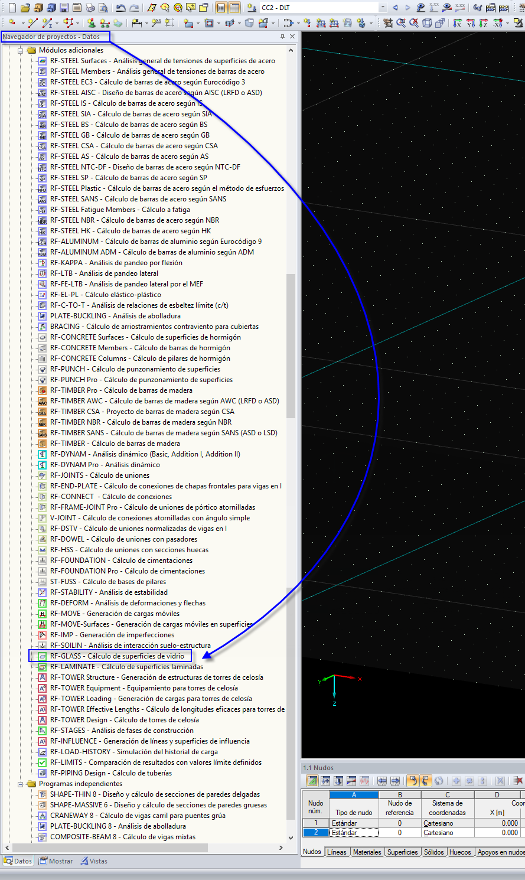Switch to the Mostrar navigator tab
This screenshot has width=525, height=880.
coord(56,861)
